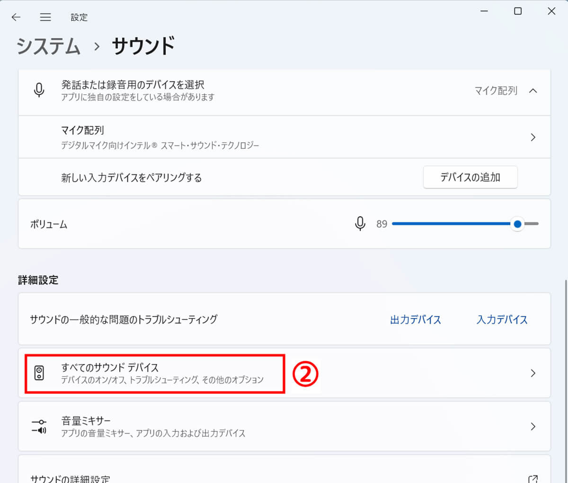Go back with the back arrow
Image resolution: width=568 pixels, height=483 pixels.
[16, 18]
